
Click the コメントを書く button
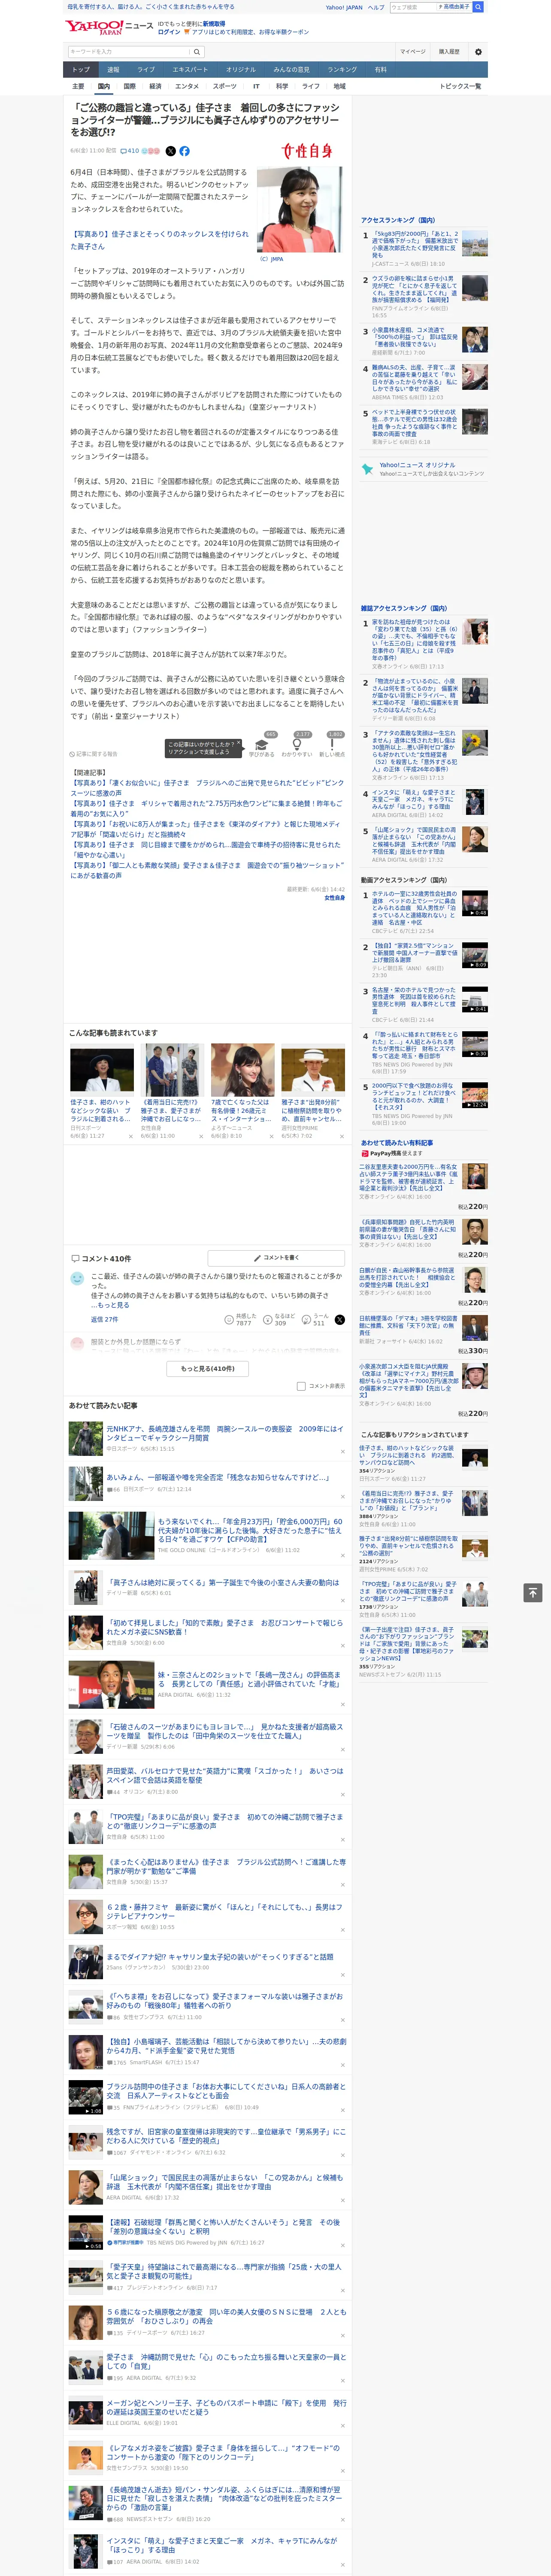(277, 1257)
